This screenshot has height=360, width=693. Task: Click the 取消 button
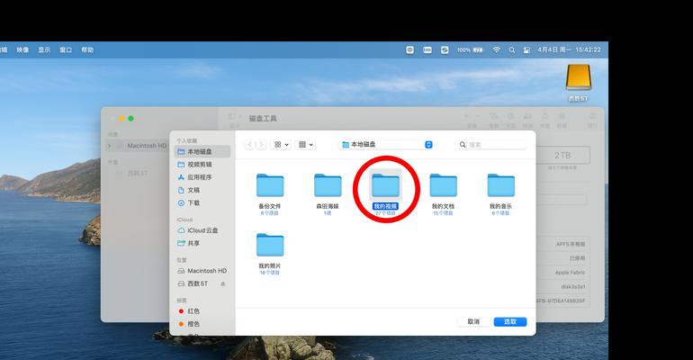pyautogui.click(x=473, y=321)
